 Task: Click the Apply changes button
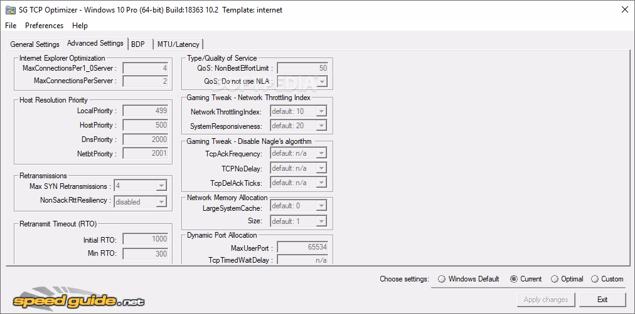click(546, 300)
